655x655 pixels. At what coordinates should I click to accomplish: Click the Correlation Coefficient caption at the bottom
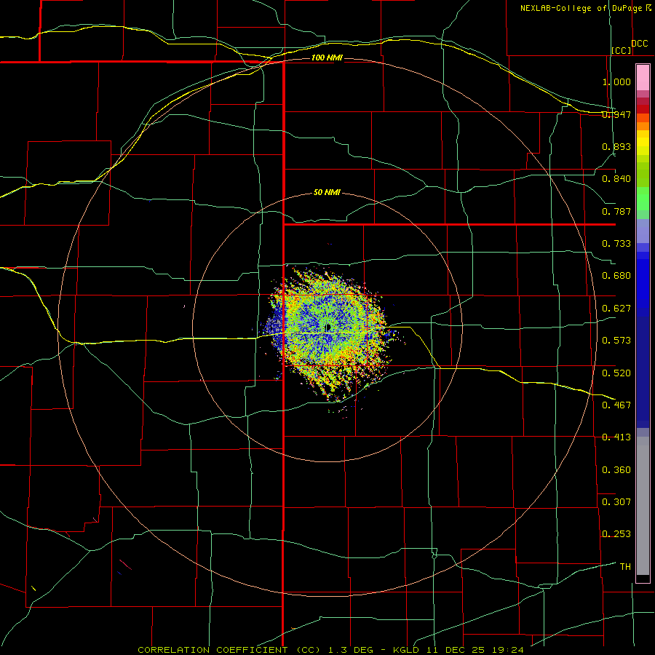[330, 650]
